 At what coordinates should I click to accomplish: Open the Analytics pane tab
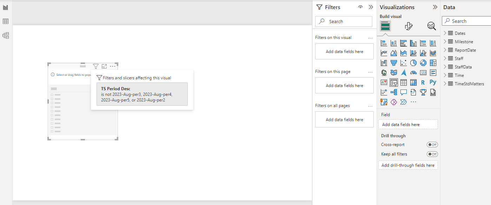432,26
